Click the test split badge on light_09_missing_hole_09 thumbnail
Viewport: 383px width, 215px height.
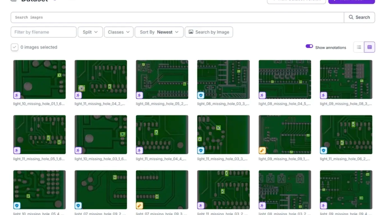point(262,150)
